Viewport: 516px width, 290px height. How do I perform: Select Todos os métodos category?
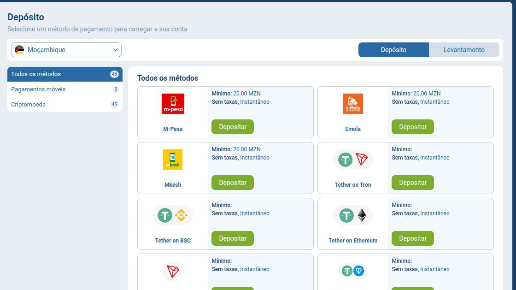pos(65,74)
